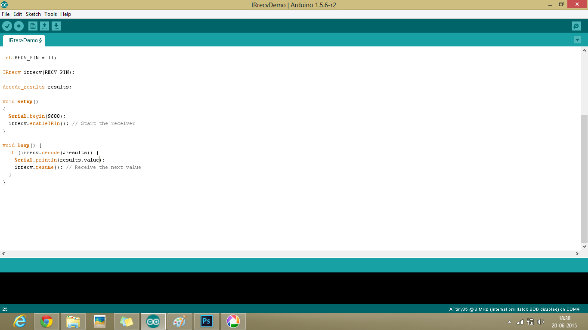Click the 'IRrecv irrecv(RECV_PIN);' line
This screenshot has height=330, width=588.
pos(39,72)
